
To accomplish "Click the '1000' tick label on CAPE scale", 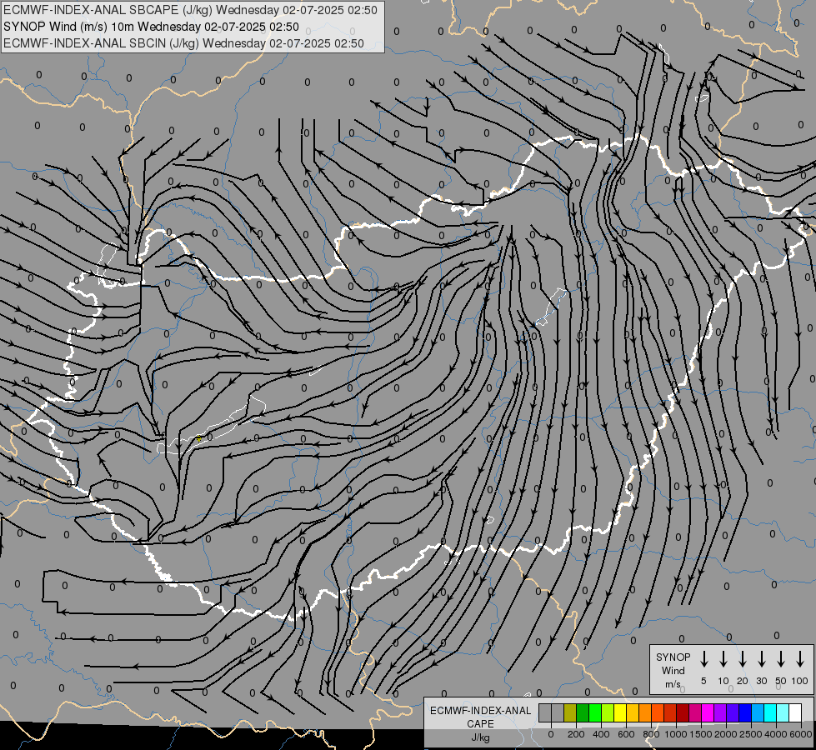I will [676, 734].
